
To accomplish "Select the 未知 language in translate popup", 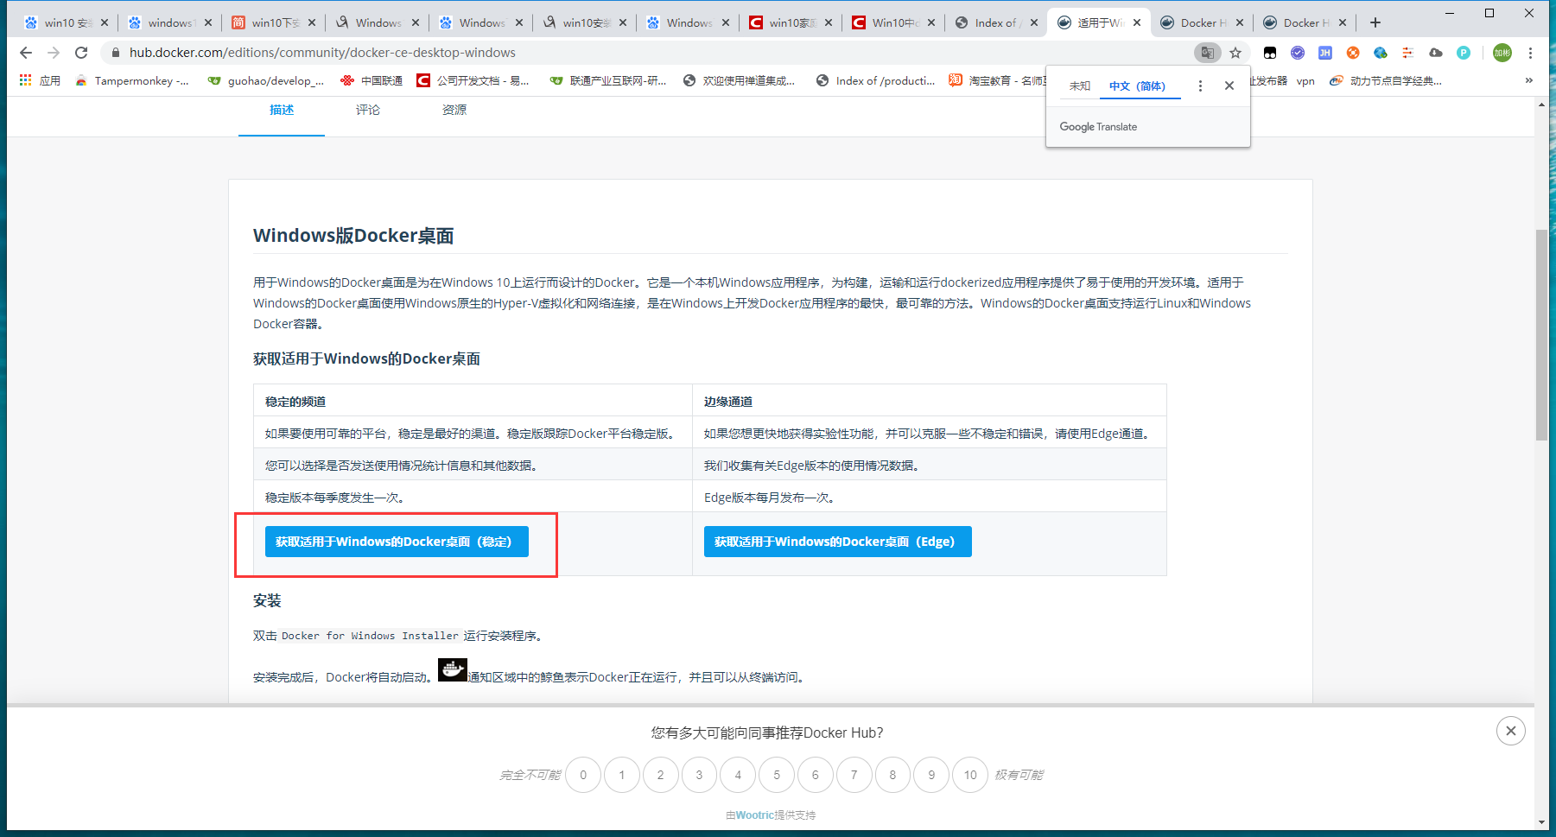I will click(1080, 86).
